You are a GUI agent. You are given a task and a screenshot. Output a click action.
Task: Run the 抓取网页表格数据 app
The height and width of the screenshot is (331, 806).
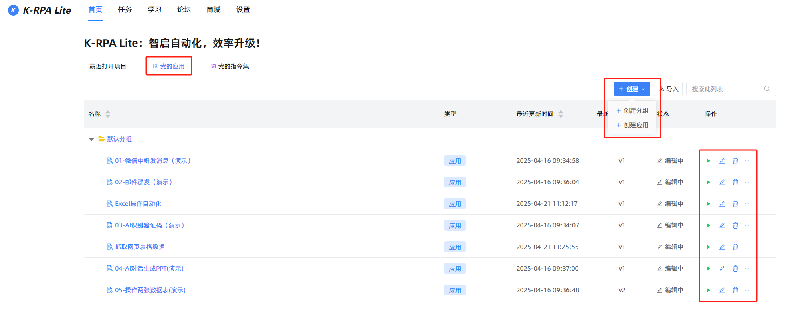709,247
